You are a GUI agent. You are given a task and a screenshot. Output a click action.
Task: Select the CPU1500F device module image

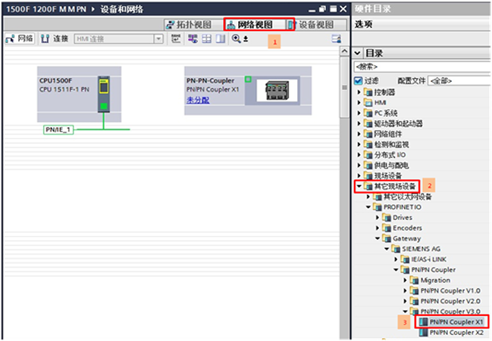[104, 94]
